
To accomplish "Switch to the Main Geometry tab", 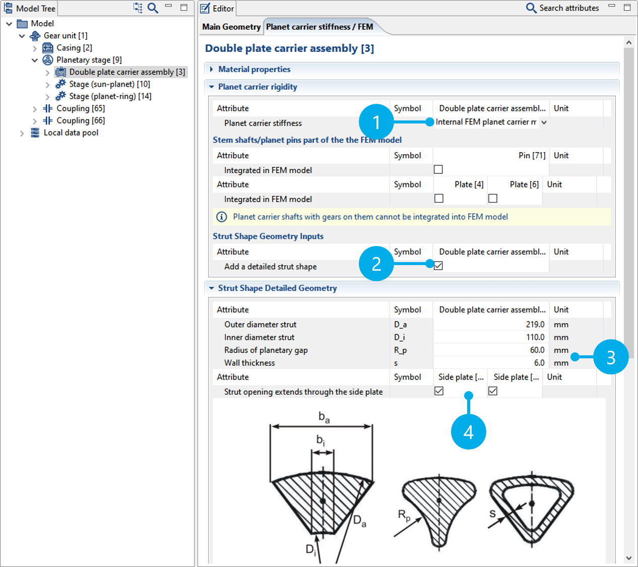I will pos(231,27).
